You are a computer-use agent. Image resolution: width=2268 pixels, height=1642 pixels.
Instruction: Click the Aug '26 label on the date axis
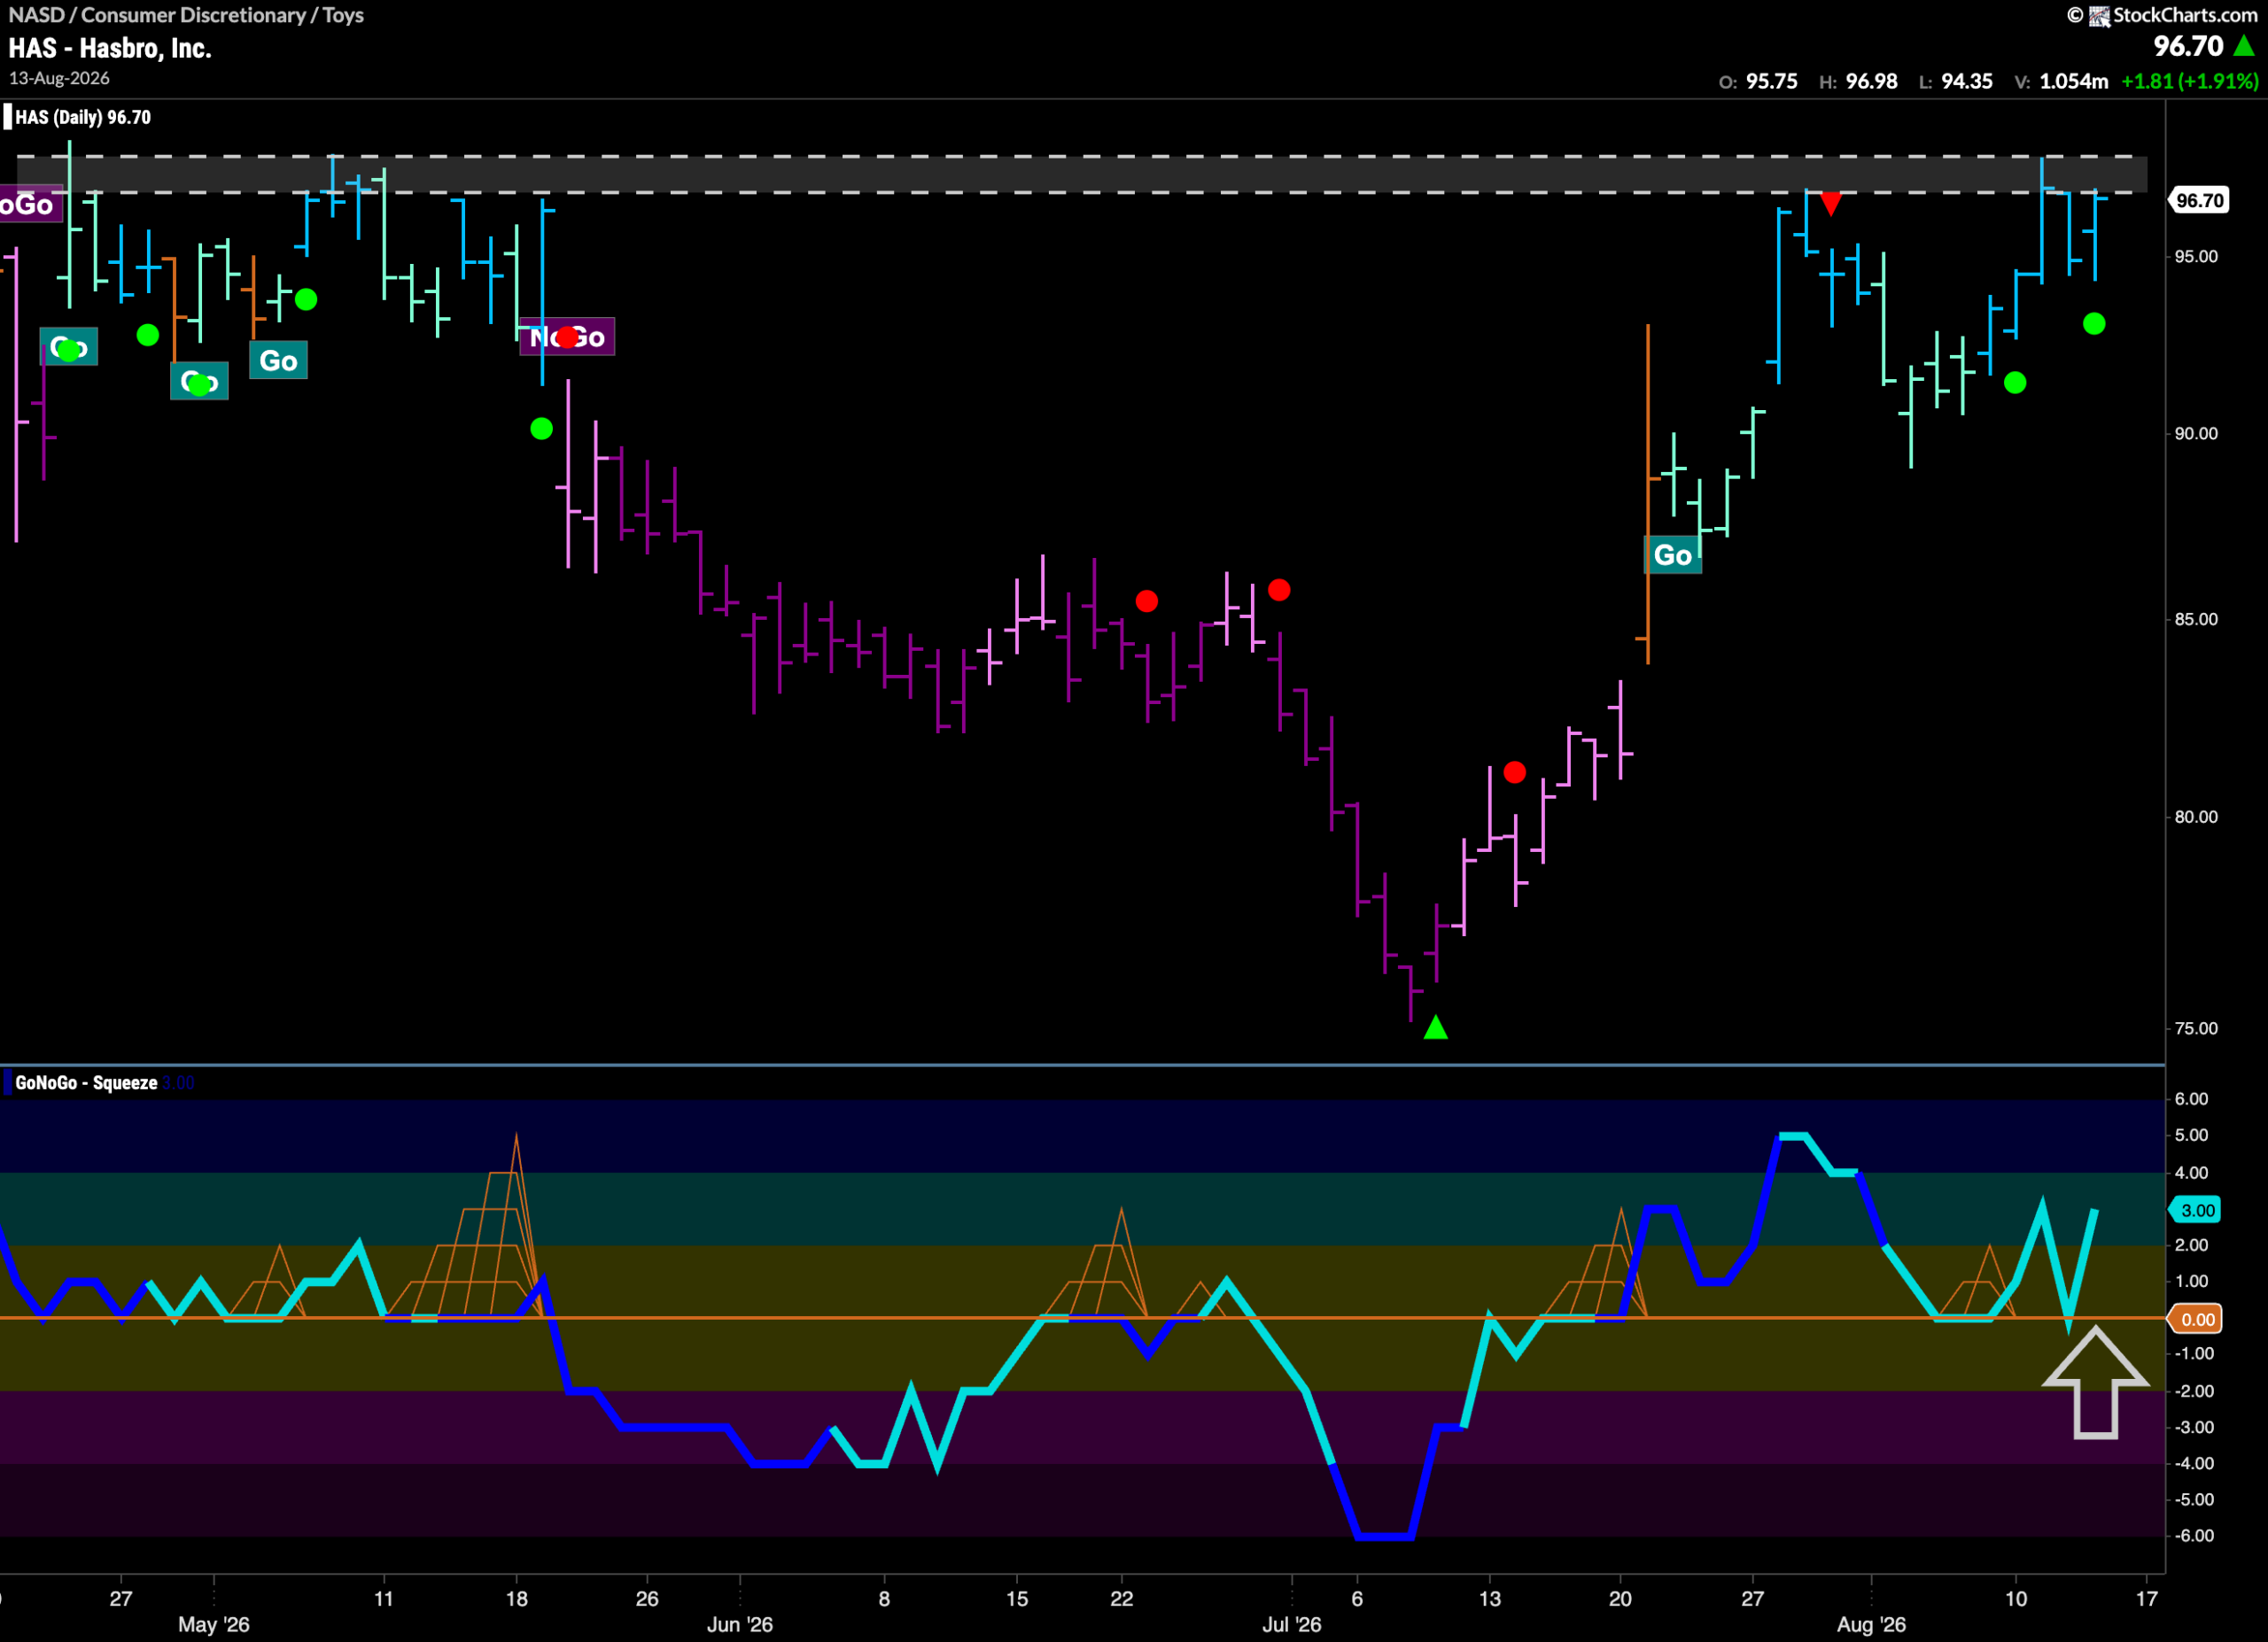point(1871,1625)
